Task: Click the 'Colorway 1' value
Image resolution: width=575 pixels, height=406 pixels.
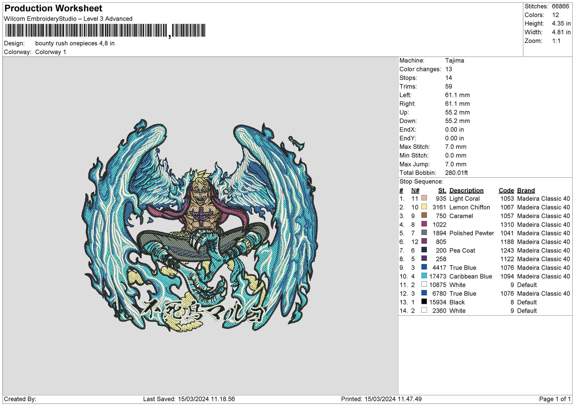Action: point(51,52)
